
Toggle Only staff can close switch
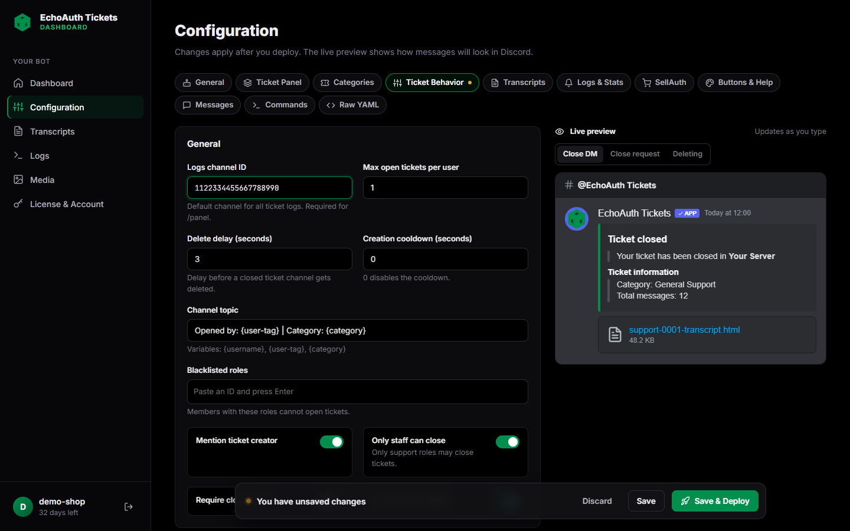[x=508, y=442]
